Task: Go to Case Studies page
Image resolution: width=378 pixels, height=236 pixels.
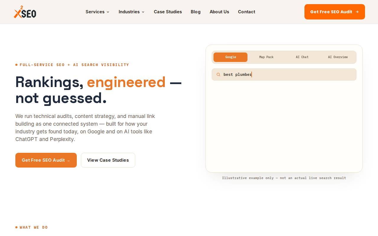Action: click(168, 12)
